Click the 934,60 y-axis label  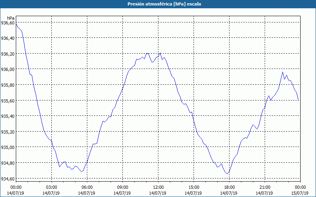(x=8, y=179)
